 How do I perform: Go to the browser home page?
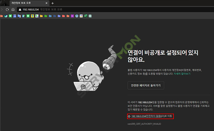13,10
